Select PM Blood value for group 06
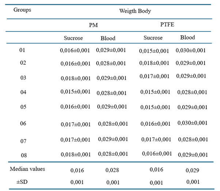This screenshot has width=220, height=191. 113,124
